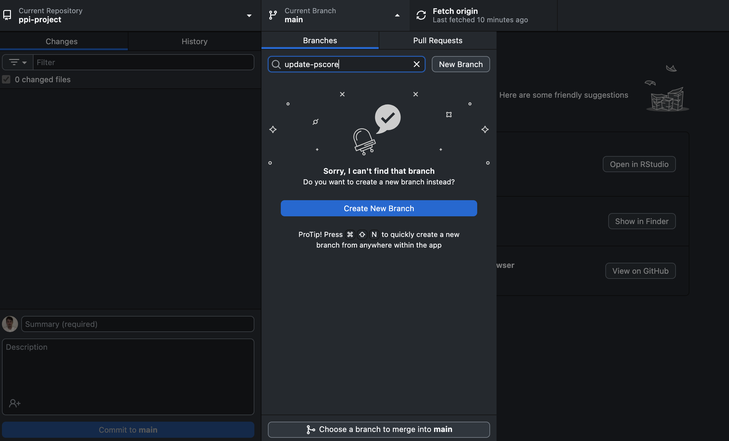
Task: Click the user avatar beside Summary field
Action: [x=10, y=324]
